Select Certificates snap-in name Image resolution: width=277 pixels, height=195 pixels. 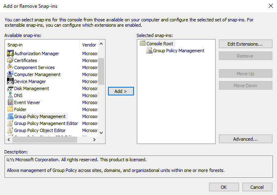click(x=26, y=60)
